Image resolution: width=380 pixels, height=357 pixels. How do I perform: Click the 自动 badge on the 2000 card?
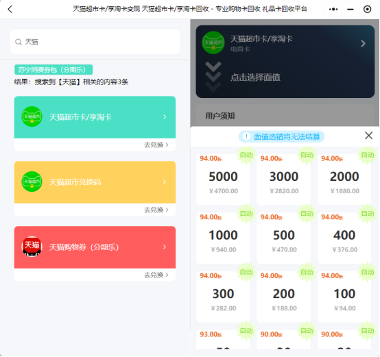point(368,155)
